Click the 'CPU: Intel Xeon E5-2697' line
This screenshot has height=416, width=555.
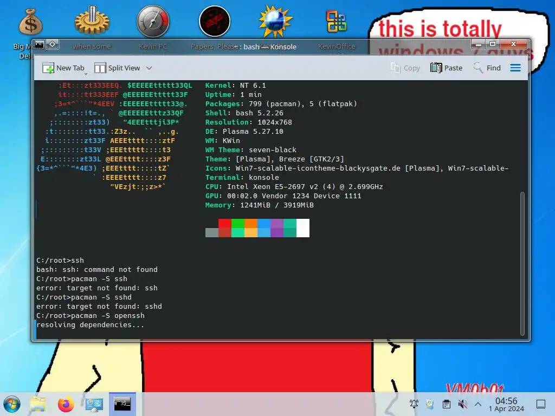click(x=294, y=186)
